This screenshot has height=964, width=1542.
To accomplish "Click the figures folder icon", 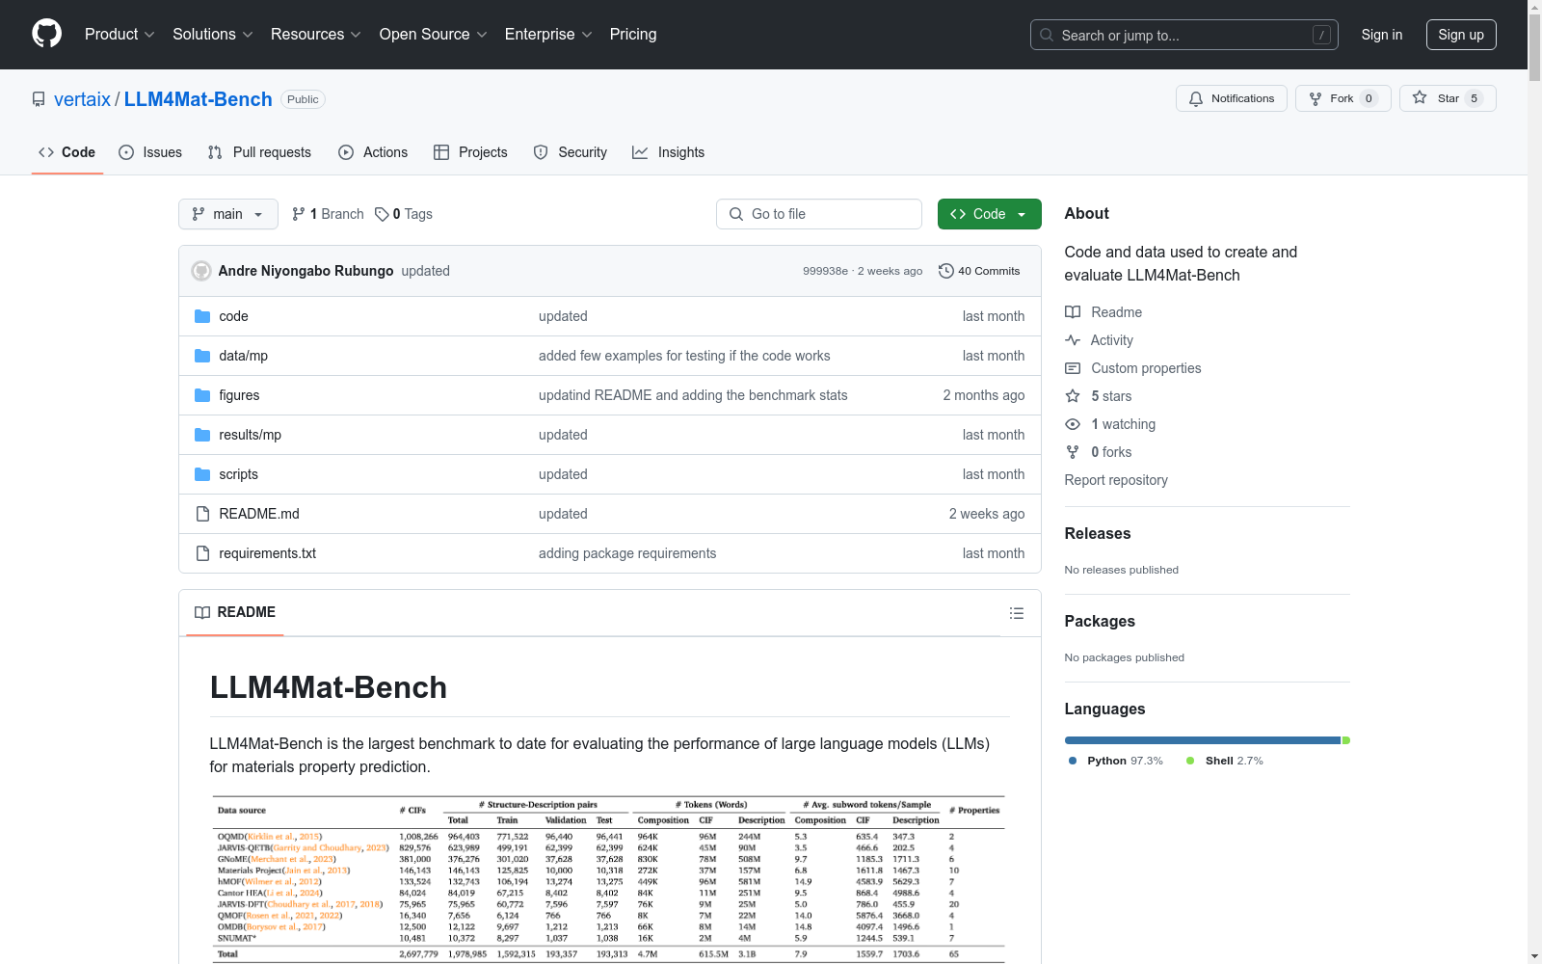I will 202,395.
